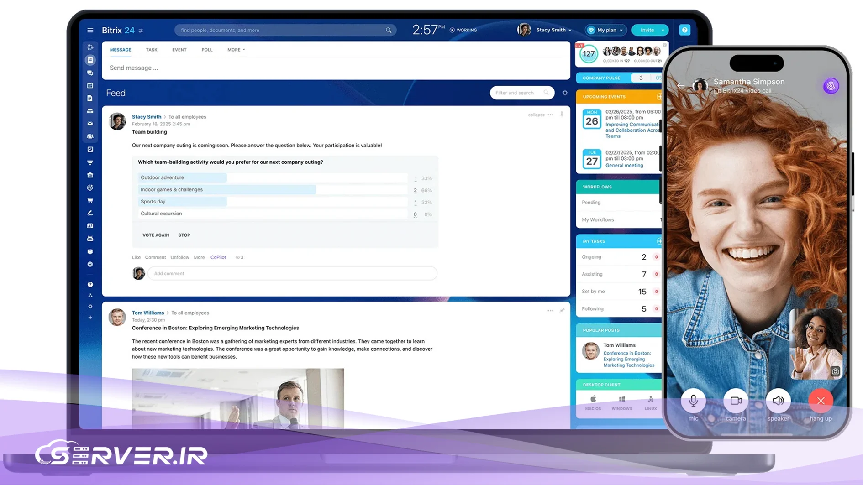This screenshot has height=485, width=863.
Task: Open the chat messenger sidebar icon
Action: coord(90,73)
